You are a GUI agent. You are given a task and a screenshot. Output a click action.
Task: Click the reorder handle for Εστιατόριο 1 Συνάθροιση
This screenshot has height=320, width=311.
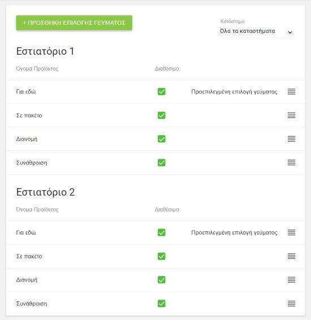(x=291, y=163)
